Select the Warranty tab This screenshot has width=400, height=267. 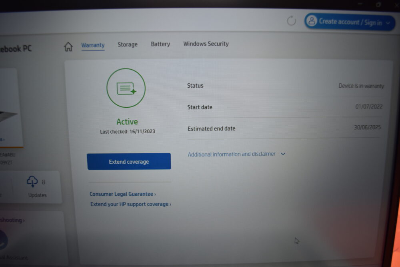pyautogui.click(x=93, y=45)
